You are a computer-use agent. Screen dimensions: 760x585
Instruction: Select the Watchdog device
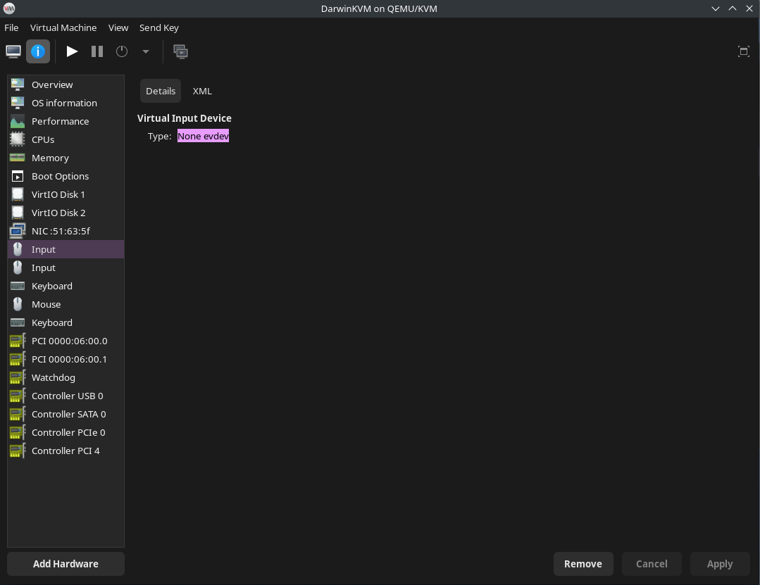[53, 377]
